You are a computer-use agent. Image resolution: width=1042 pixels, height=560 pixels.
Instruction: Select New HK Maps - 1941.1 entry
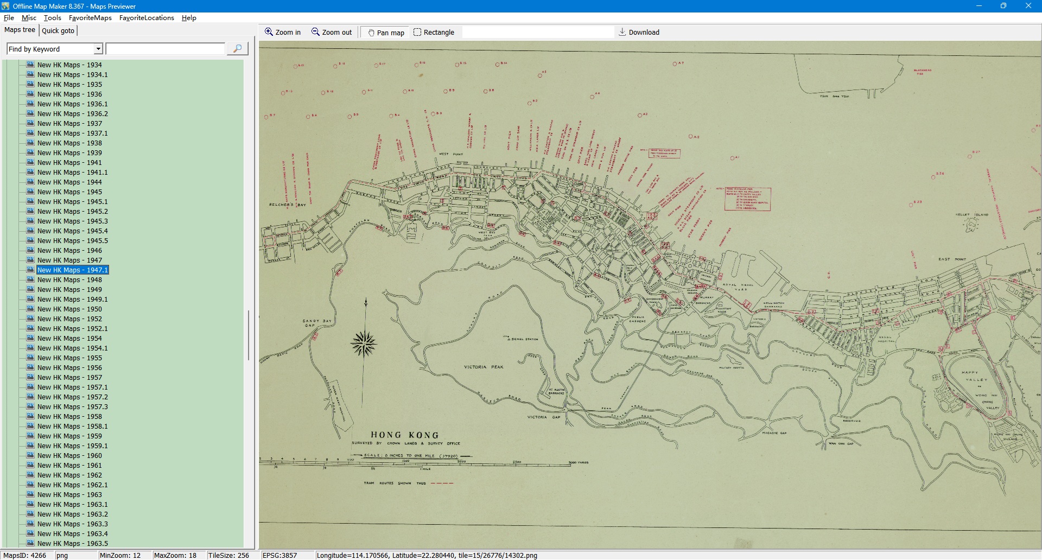tap(72, 173)
